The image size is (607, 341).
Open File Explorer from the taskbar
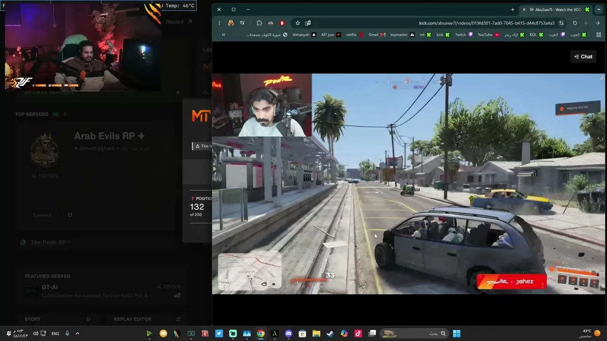[x=316, y=333]
